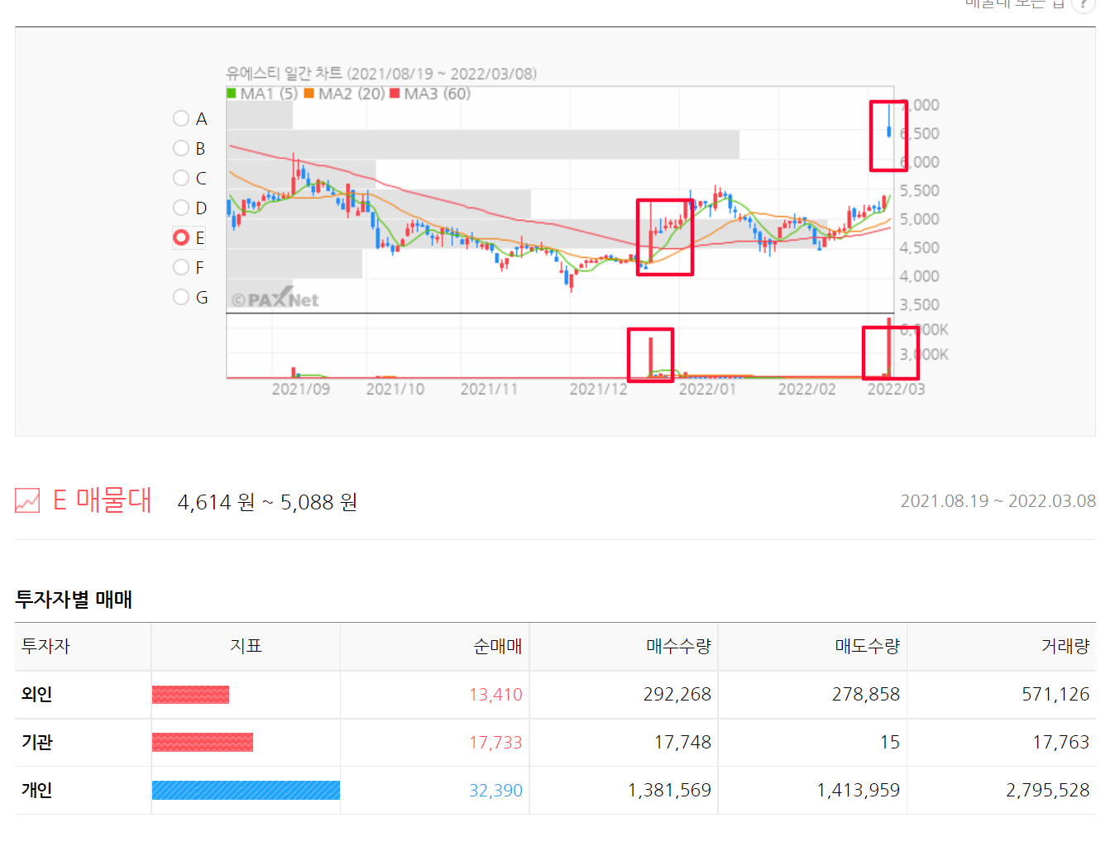The height and width of the screenshot is (856, 1120).
Task: Click the date range 2021.08.19 ~ 2022.03.08
Action: 998,501
